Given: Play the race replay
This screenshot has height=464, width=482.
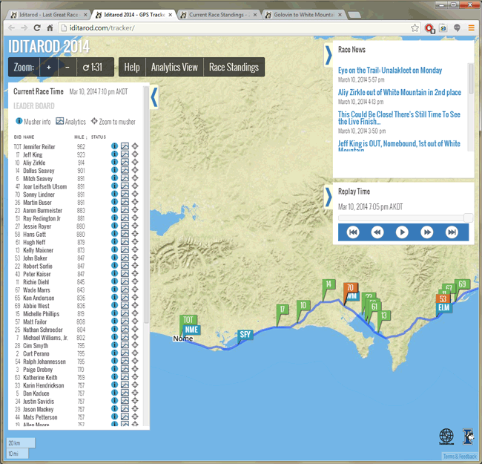Looking at the screenshot, I should pyautogui.click(x=402, y=232).
